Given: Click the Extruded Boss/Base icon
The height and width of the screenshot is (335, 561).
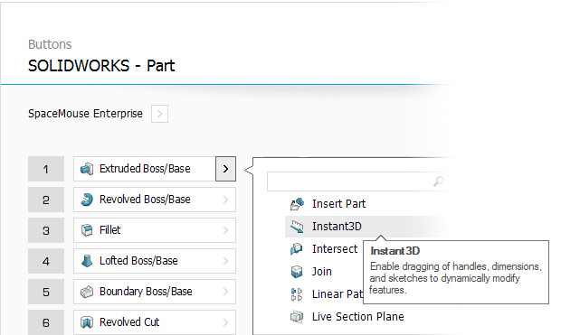Looking at the screenshot, I should tap(87, 169).
